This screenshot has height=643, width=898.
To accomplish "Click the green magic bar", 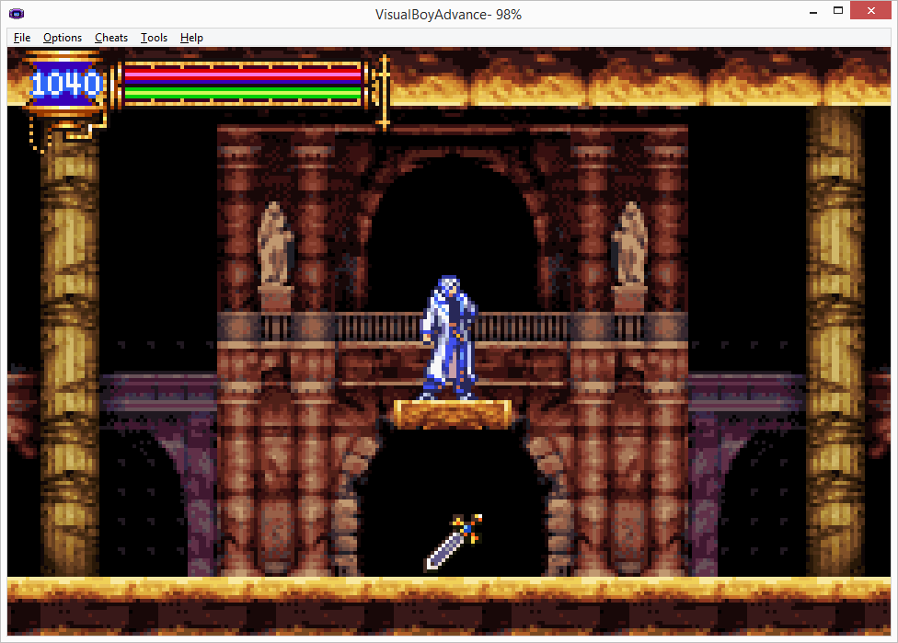I will pyautogui.click(x=242, y=92).
